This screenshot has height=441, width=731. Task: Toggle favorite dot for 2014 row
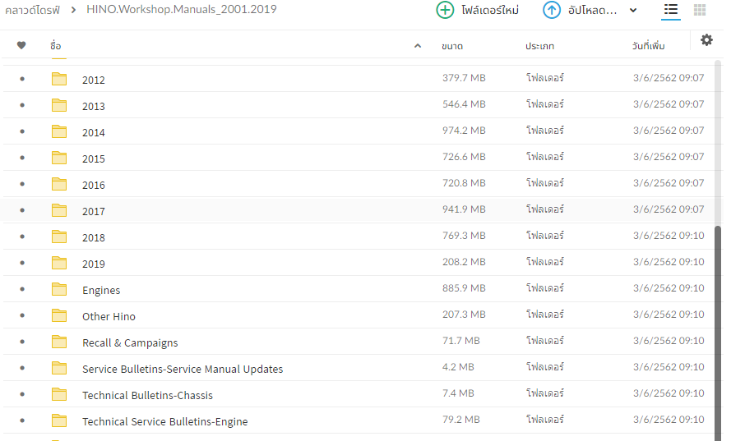tap(22, 131)
